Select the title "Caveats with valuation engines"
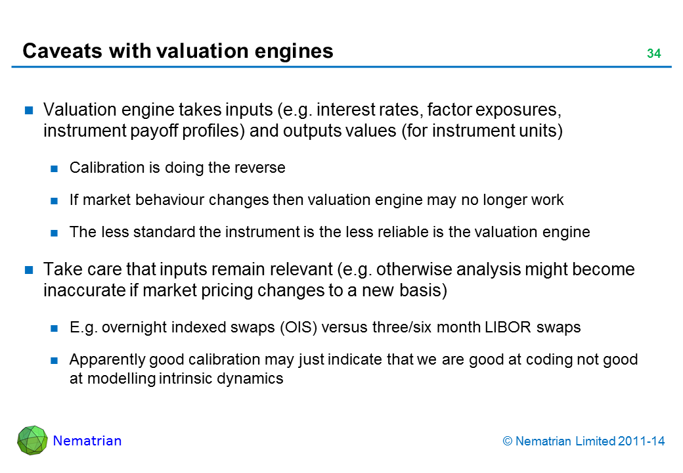 [178, 51]
